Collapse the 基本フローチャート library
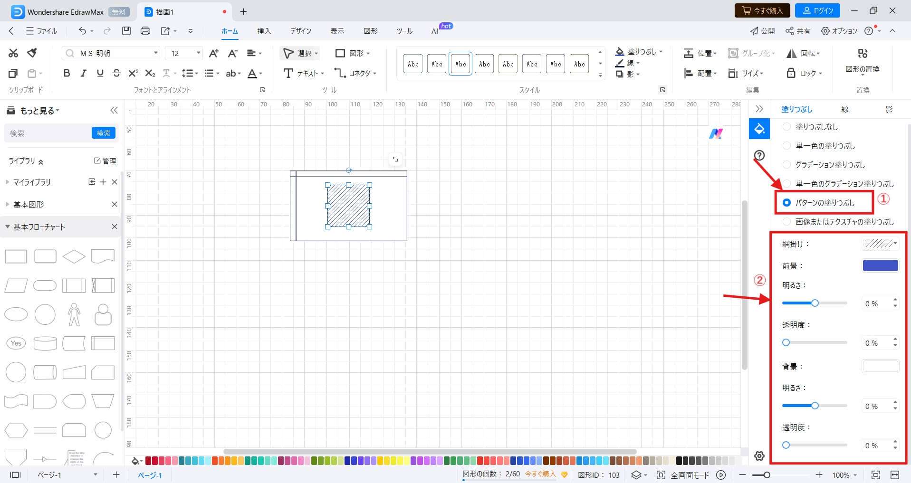 point(7,227)
